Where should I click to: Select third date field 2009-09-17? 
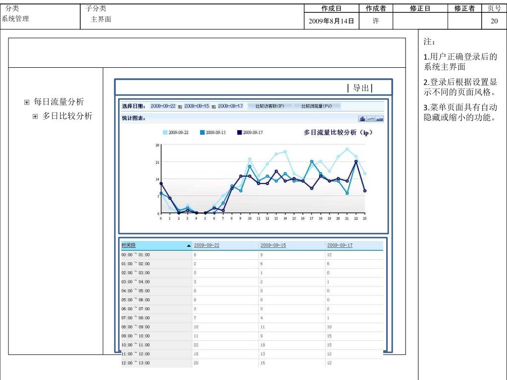click(230, 106)
